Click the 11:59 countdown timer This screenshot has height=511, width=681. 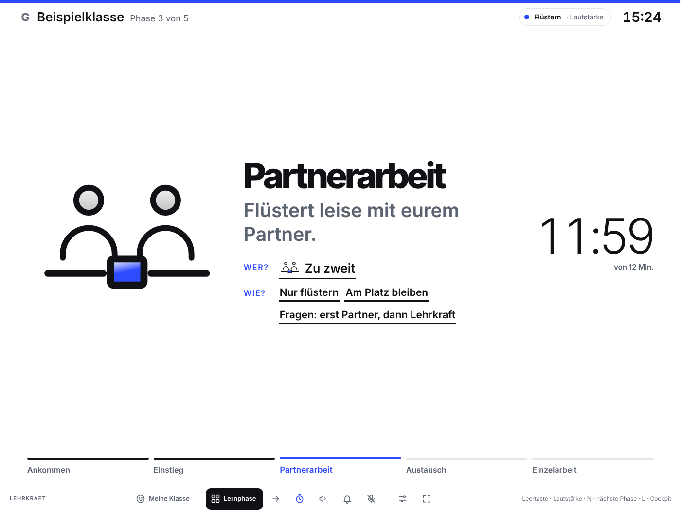coord(597,237)
